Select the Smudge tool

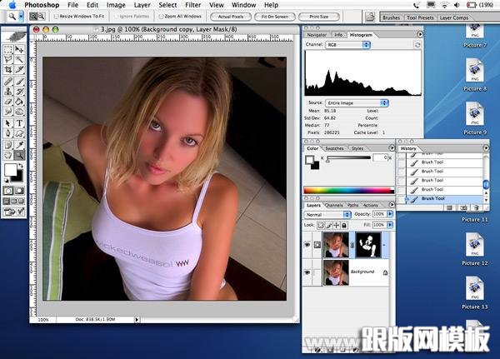(x=8, y=112)
